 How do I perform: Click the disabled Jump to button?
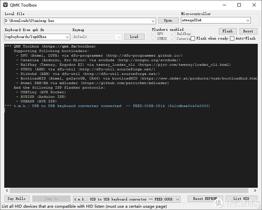click(x=52, y=199)
